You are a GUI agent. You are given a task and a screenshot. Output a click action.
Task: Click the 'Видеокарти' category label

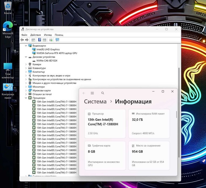(39, 46)
